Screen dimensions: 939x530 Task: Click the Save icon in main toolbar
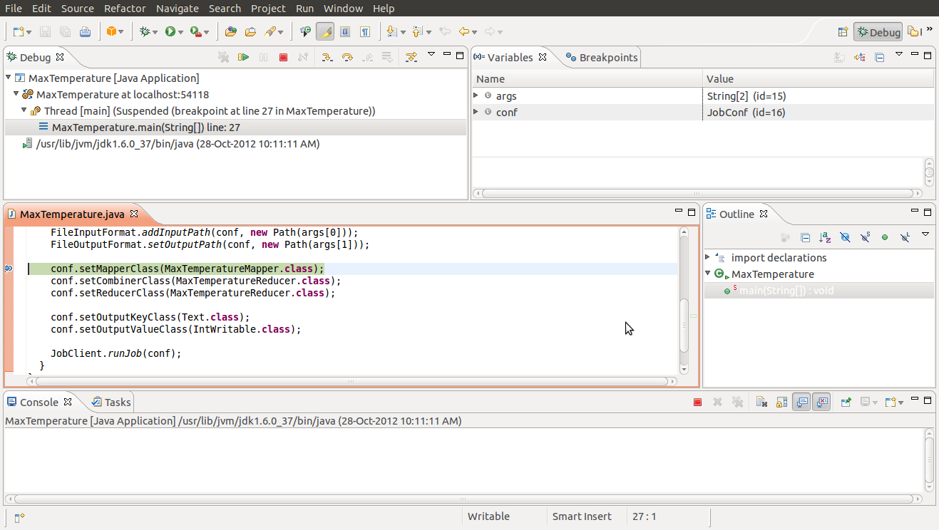(45, 32)
